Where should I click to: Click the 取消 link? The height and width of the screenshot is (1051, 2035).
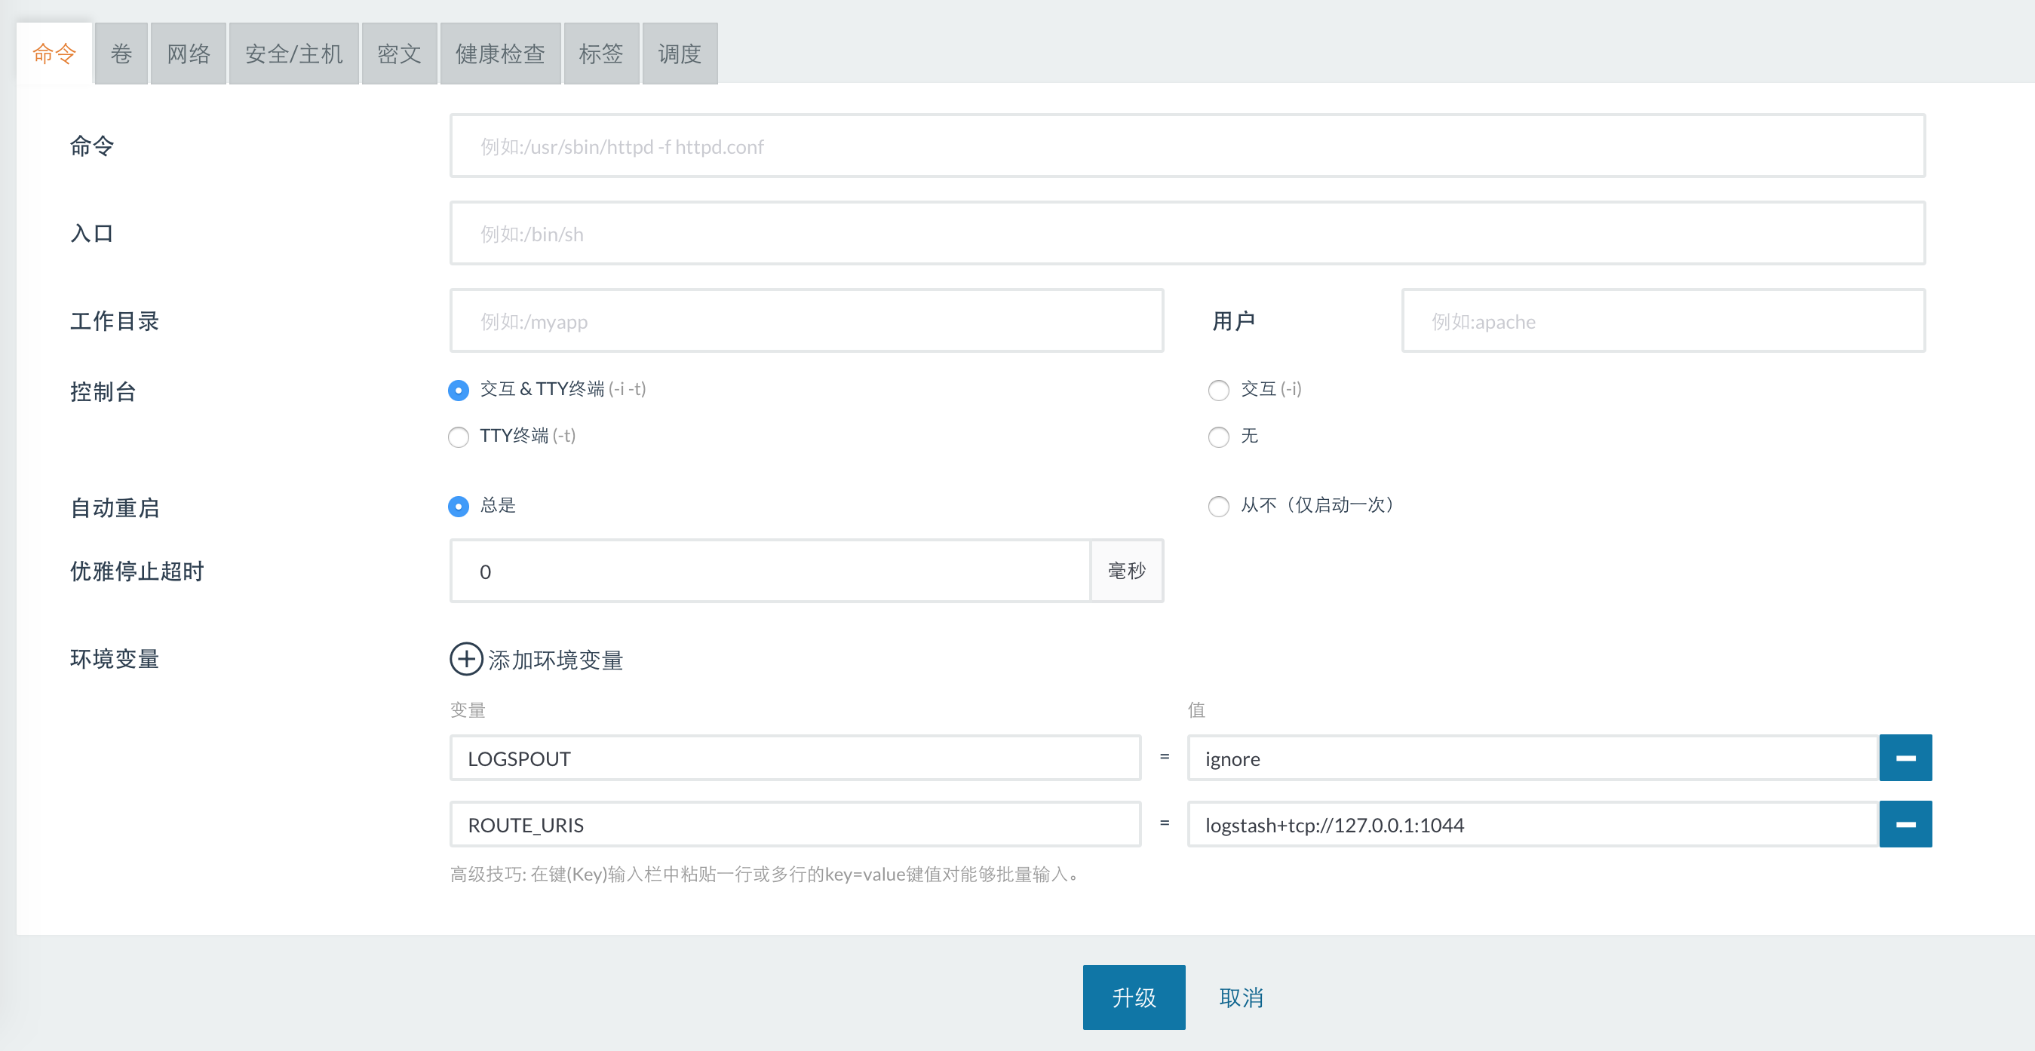point(1240,997)
